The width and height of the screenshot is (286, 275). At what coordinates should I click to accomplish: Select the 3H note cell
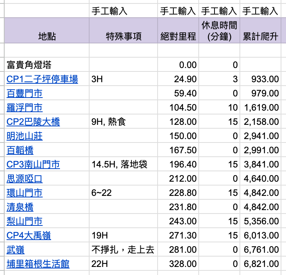click(123, 79)
